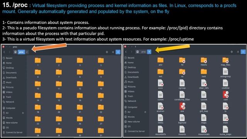Select the broken exe link in right window
This screenshot has height=139, width=247.
tap(182, 106)
